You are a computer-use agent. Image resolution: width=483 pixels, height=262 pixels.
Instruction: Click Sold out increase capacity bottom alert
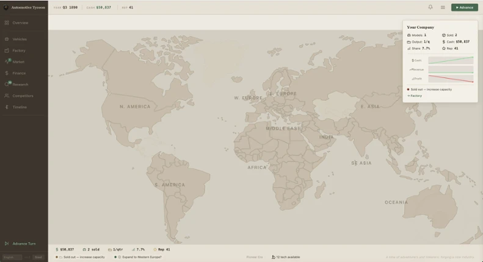(81, 257)
